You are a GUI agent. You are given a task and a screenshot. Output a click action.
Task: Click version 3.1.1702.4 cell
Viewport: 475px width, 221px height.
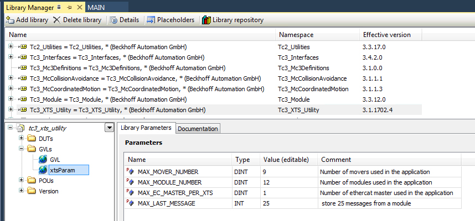point(378,110)
